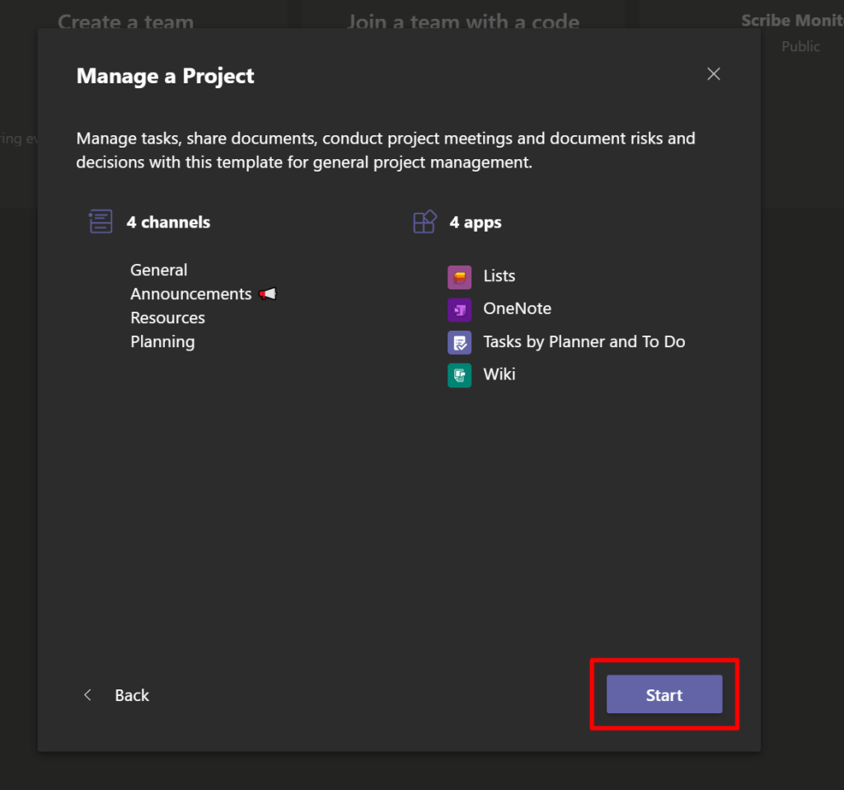This screenshot has height=790, width=844.
Task: Click the Wiki app icon
Action: 459,375
